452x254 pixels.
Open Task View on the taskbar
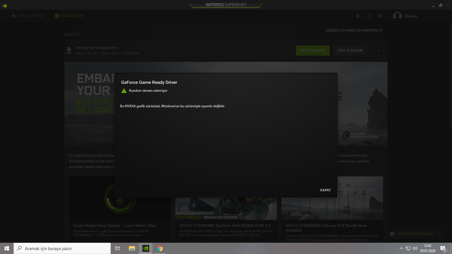tap(118, 248)
